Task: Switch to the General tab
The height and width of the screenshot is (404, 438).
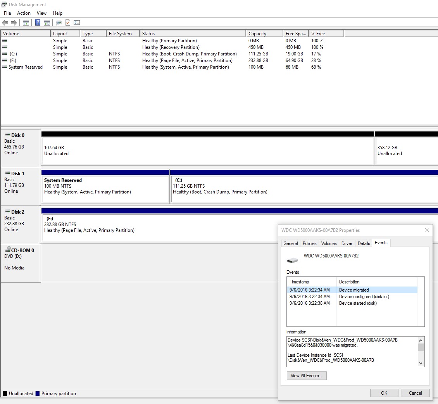Action: pos(291,243)
